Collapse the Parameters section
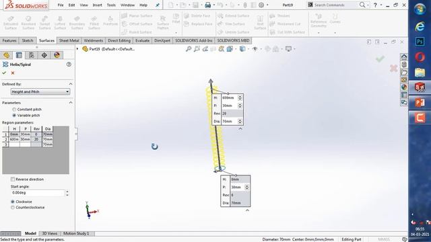The image size is (431, 242). (71, 103)
